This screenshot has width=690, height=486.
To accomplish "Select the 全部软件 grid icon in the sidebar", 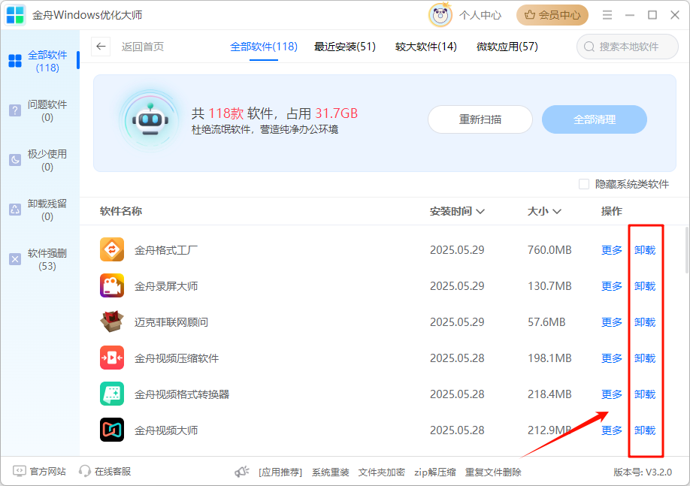I will 15,61.
